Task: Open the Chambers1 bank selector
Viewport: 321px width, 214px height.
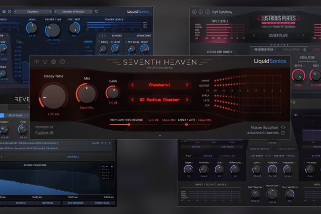Action: pyautogui.click(x=160, y=85)
